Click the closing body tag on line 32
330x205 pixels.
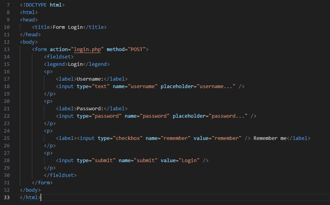pos(30,190)
